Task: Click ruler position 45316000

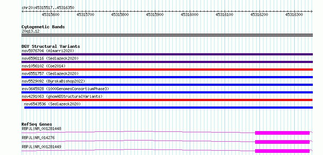Action: tap(190, 14)
